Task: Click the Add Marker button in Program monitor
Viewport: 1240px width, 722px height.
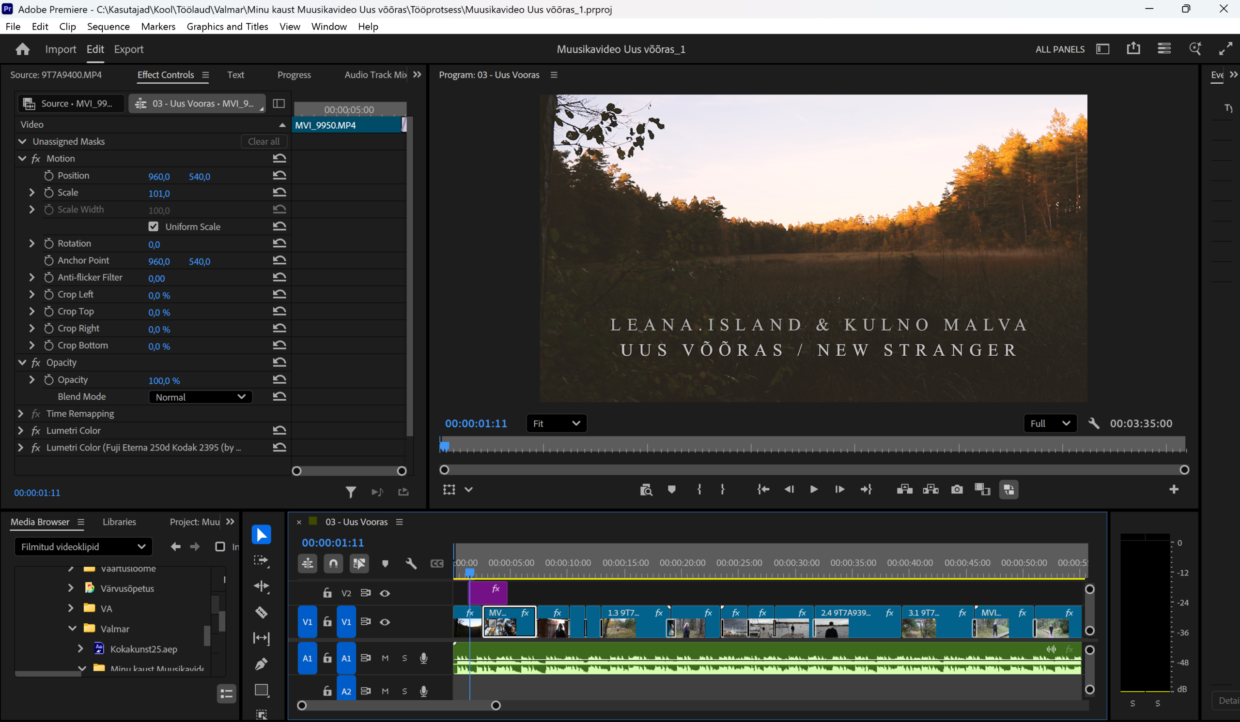Action: coord(672,490)
